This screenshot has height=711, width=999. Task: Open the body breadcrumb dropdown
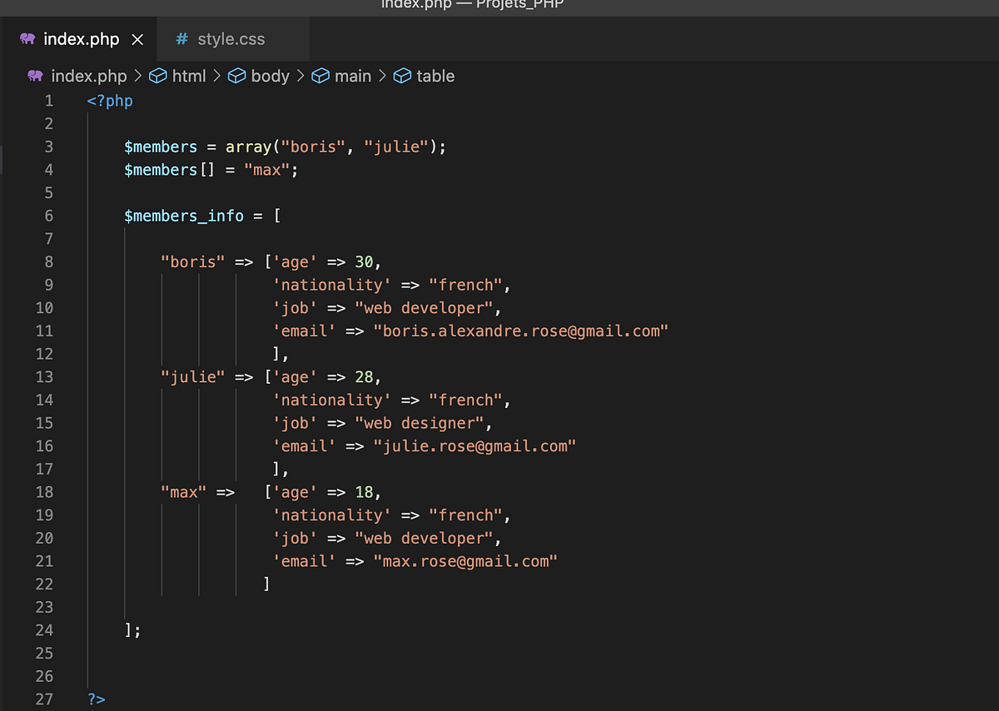(x=270, y=76)
